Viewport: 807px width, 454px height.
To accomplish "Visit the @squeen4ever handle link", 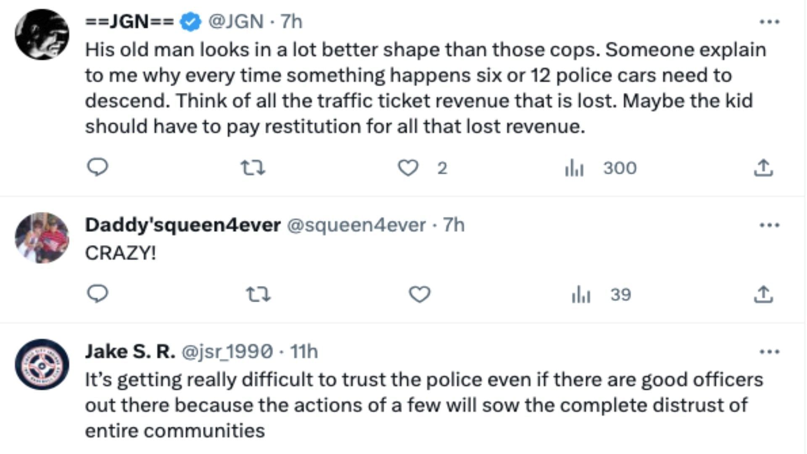I will pyautogui.click(x=356, y=225).
